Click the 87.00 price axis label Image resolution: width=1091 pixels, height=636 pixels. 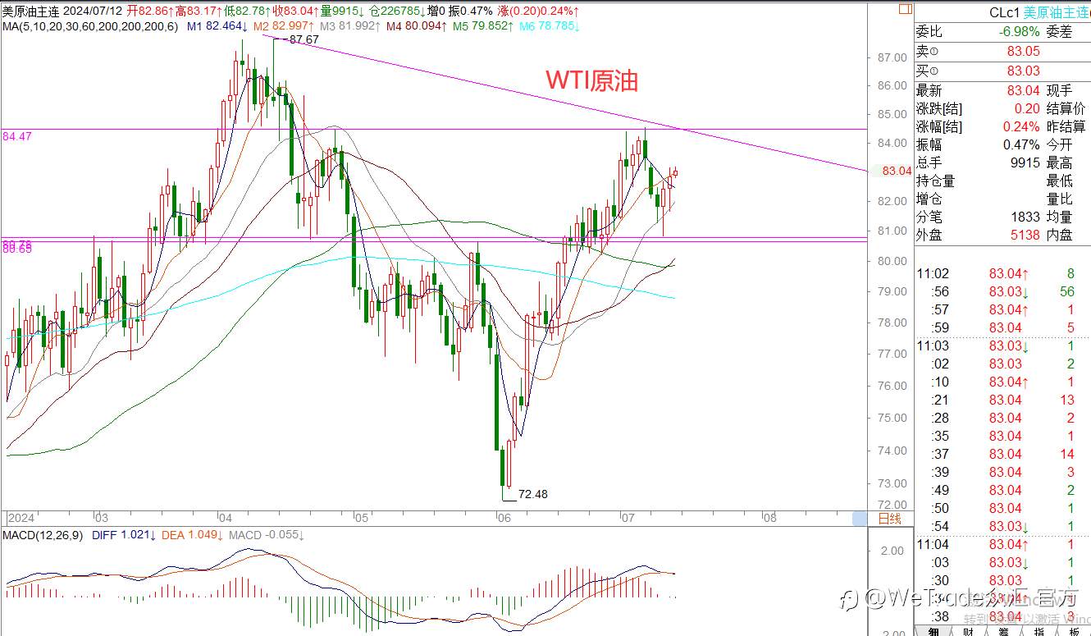click(891, 57)
